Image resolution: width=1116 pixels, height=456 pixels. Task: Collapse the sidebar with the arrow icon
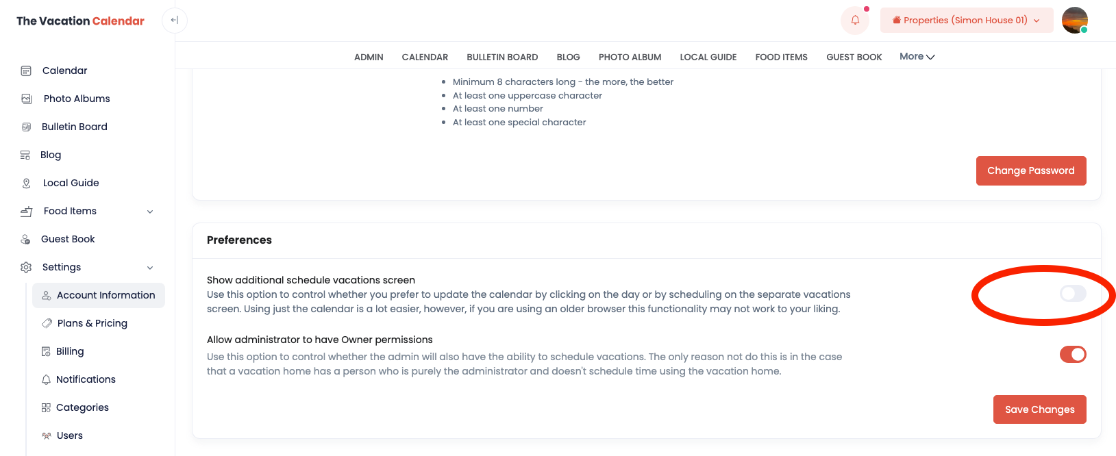coord(175,21)
